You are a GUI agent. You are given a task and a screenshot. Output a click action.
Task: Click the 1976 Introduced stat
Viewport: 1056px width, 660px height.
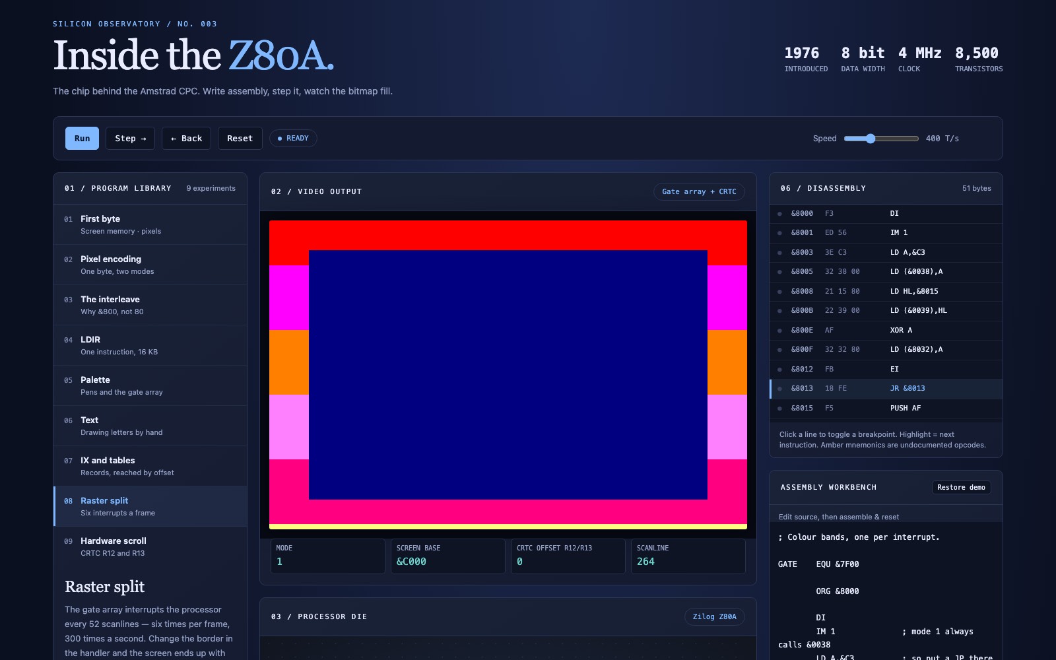806,59
